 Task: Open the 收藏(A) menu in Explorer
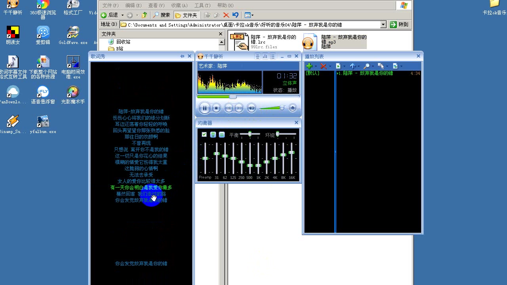point(179,6)
